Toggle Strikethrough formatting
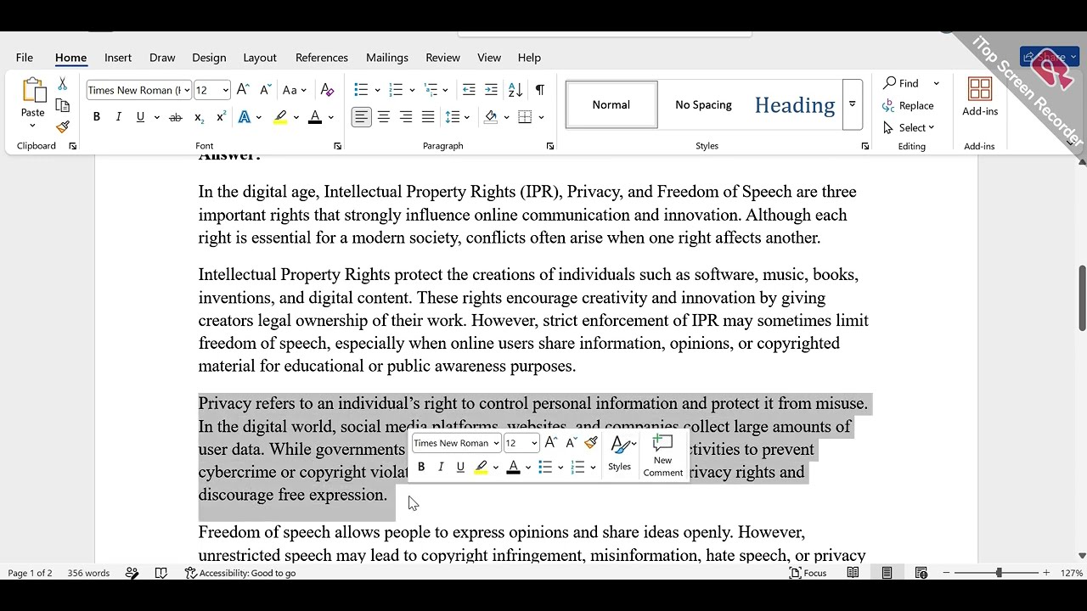 click(176, 117)
